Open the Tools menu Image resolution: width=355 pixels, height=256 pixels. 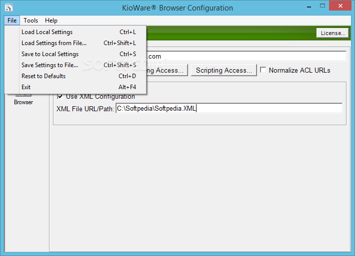[x=31, y=21]
